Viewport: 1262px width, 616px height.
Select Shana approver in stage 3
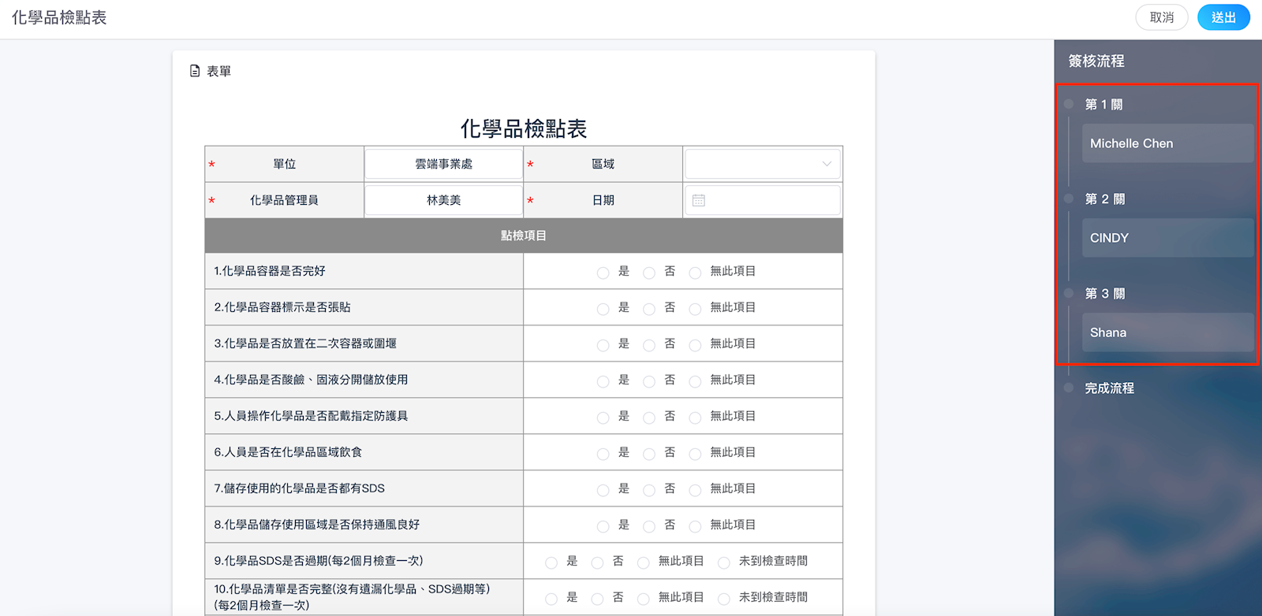tap(1167, 332)
